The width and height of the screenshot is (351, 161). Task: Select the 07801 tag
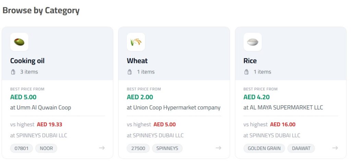22,148
